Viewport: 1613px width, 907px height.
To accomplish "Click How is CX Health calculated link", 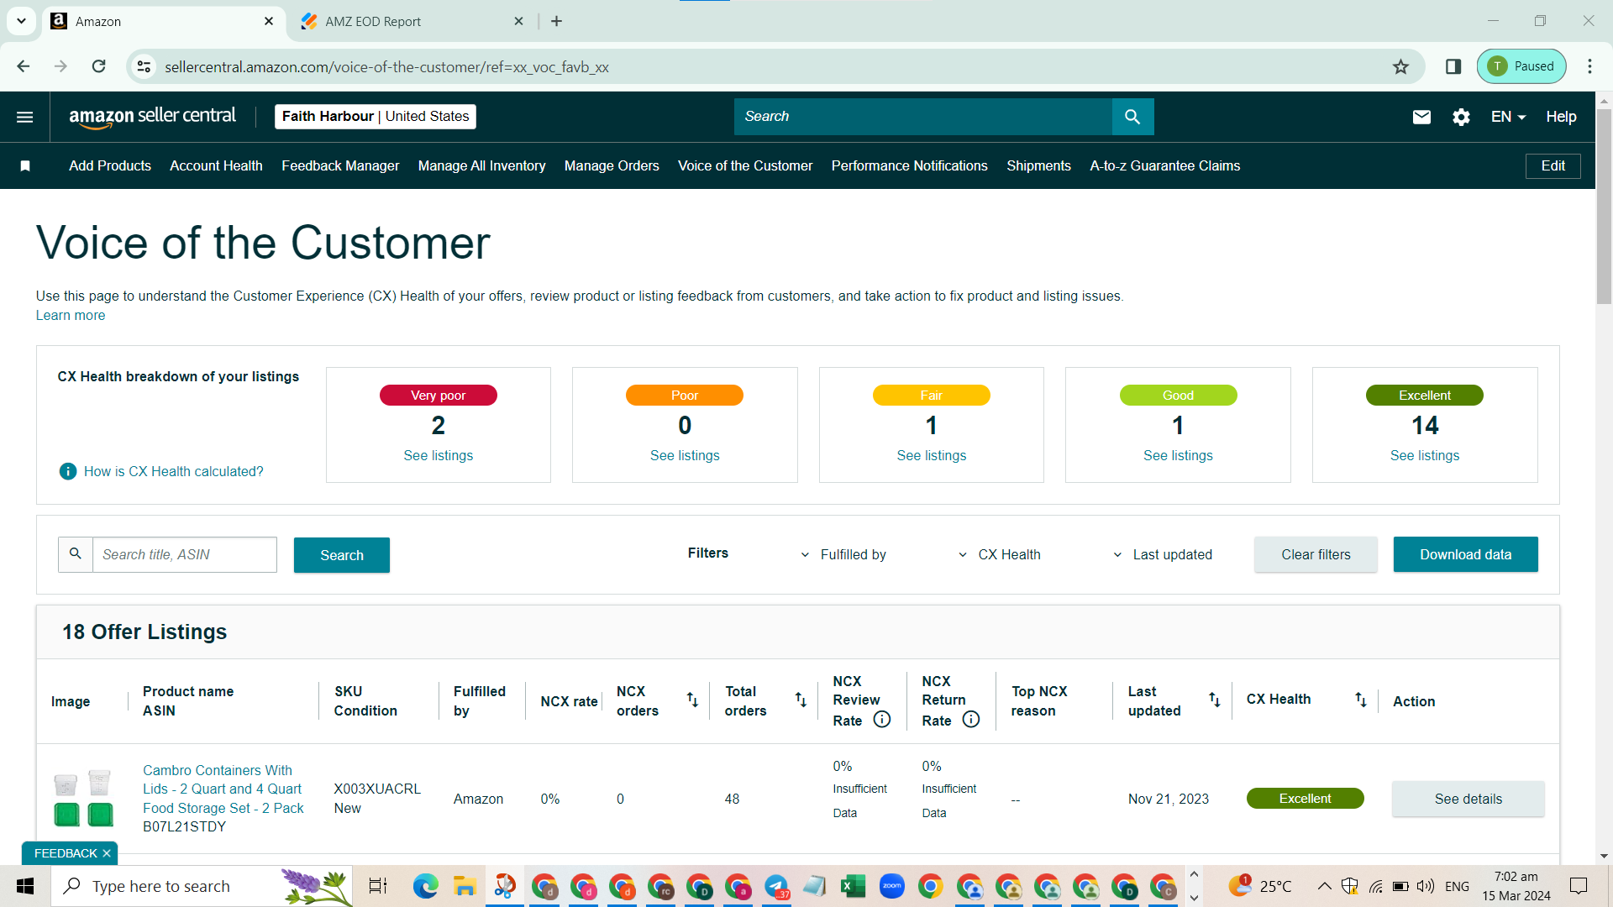I will coord(174,472).
